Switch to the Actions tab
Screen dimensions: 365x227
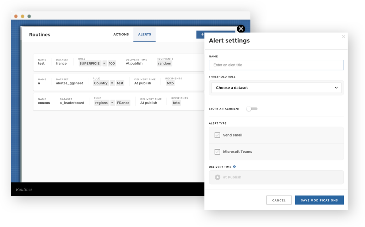(121, 35)
